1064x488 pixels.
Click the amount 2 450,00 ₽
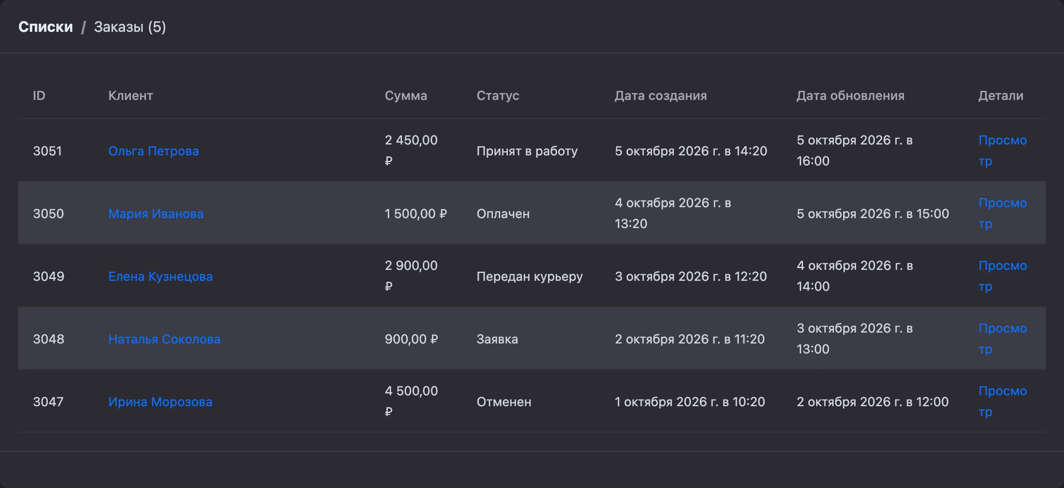(x=411, y=150)
